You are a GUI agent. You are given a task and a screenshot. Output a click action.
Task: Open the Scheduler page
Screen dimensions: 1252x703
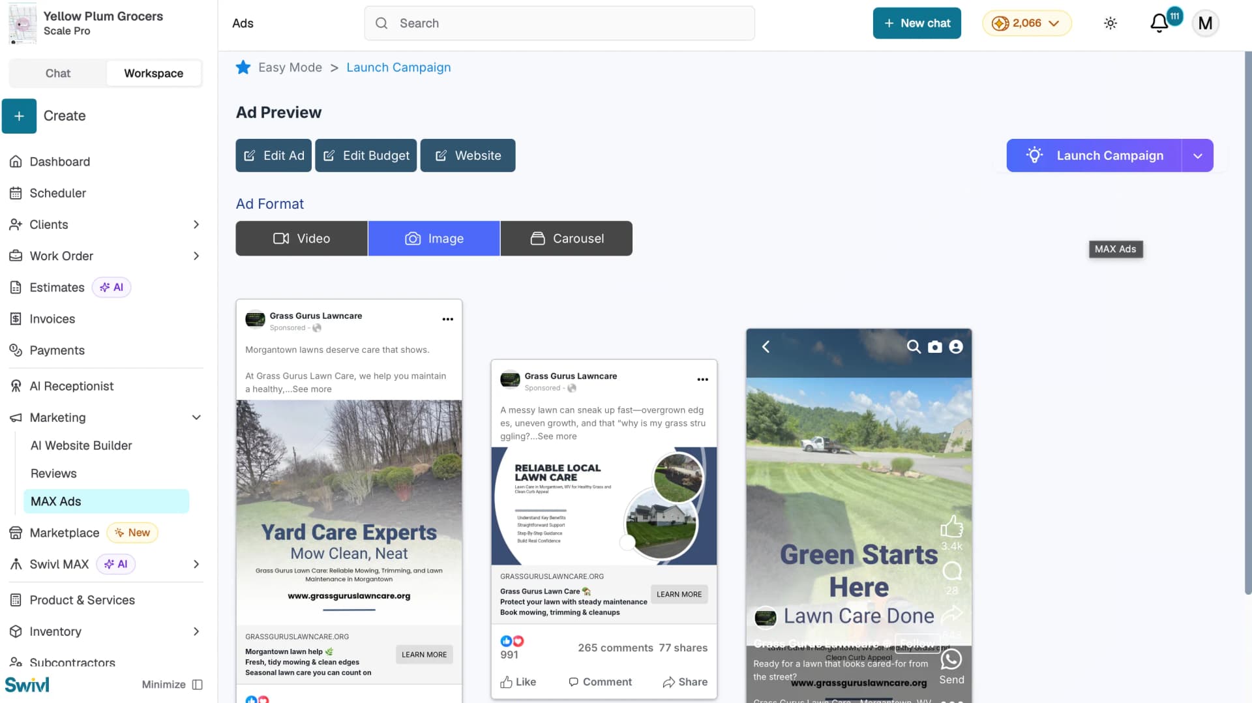point(57,193)
